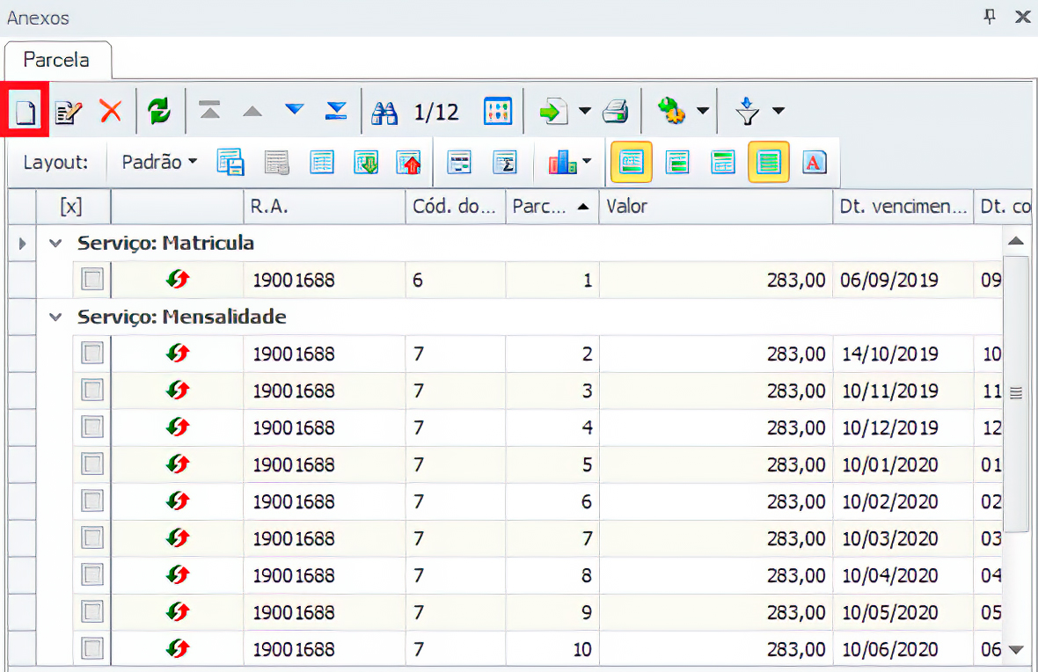
Task: Collapse the Serviço: Matricula group
Action: tap(56, 244)
